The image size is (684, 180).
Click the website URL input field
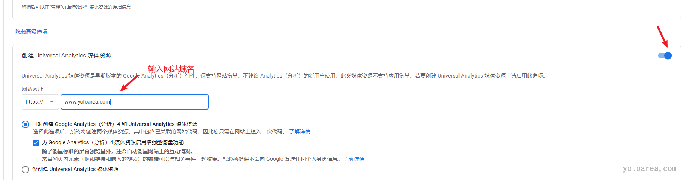point(135,102)
